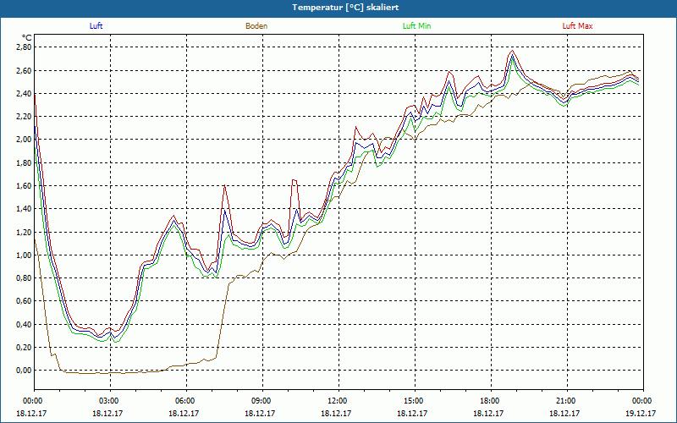Click the 2,00 y-axis label
This screenshot has height=423, width=677.
[x=24, y=140]
